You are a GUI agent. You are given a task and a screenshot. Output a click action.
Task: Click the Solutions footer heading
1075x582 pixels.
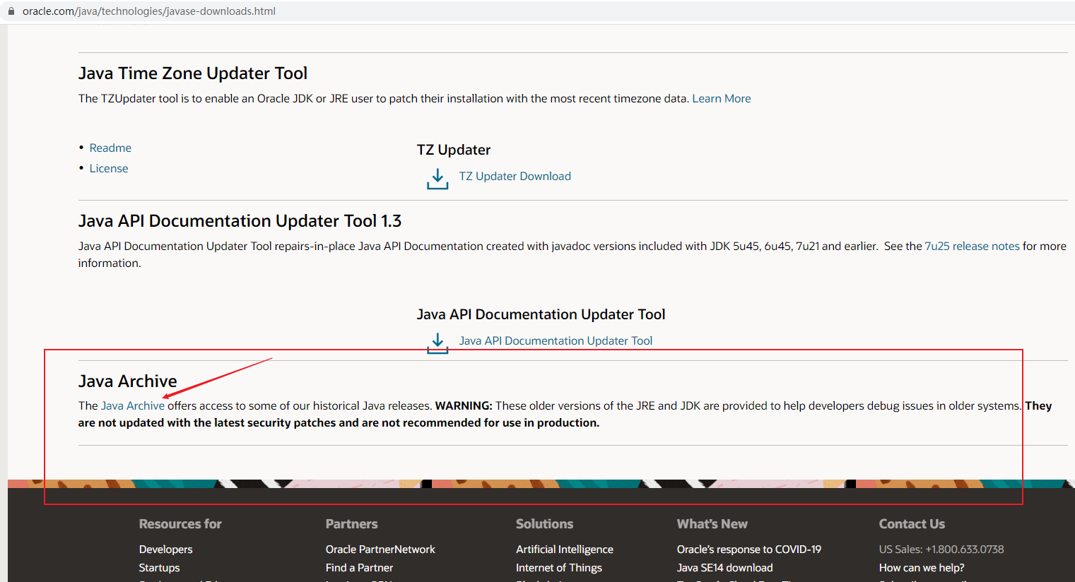tap(544, 524)
